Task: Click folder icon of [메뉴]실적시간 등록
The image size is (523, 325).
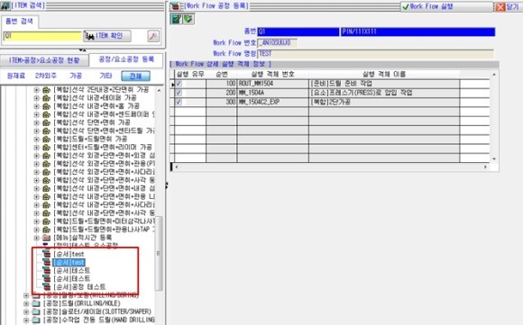Action: [x=47, y=238]
